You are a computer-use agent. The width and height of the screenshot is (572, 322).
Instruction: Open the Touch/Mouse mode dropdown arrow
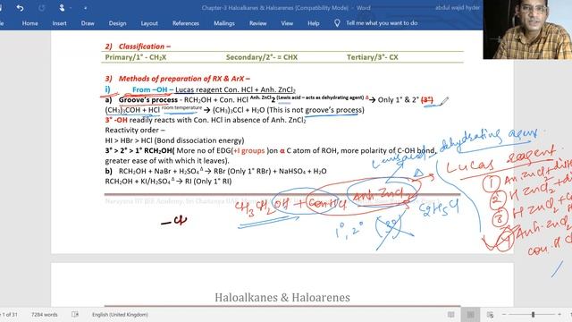70,8
